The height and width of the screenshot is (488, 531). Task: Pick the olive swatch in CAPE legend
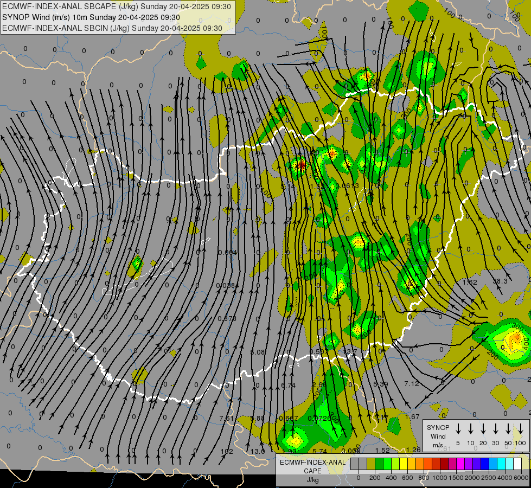point(371,464)
